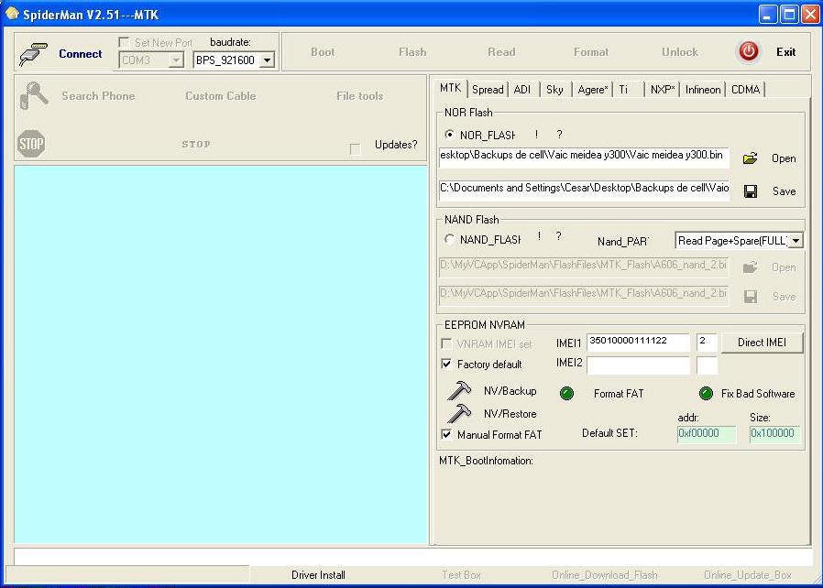
Task: Open the Nand_PART Read Page+Spare dropdown
Action: click(796, 241)
